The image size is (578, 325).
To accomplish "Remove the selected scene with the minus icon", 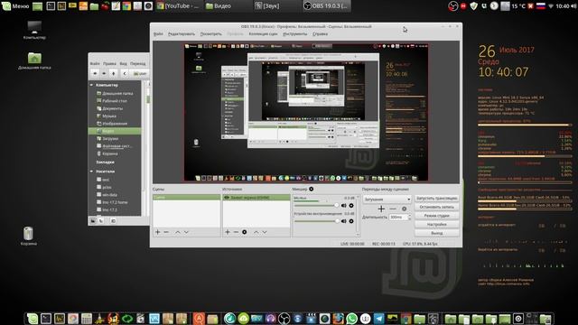I will (x=166, y=232).
